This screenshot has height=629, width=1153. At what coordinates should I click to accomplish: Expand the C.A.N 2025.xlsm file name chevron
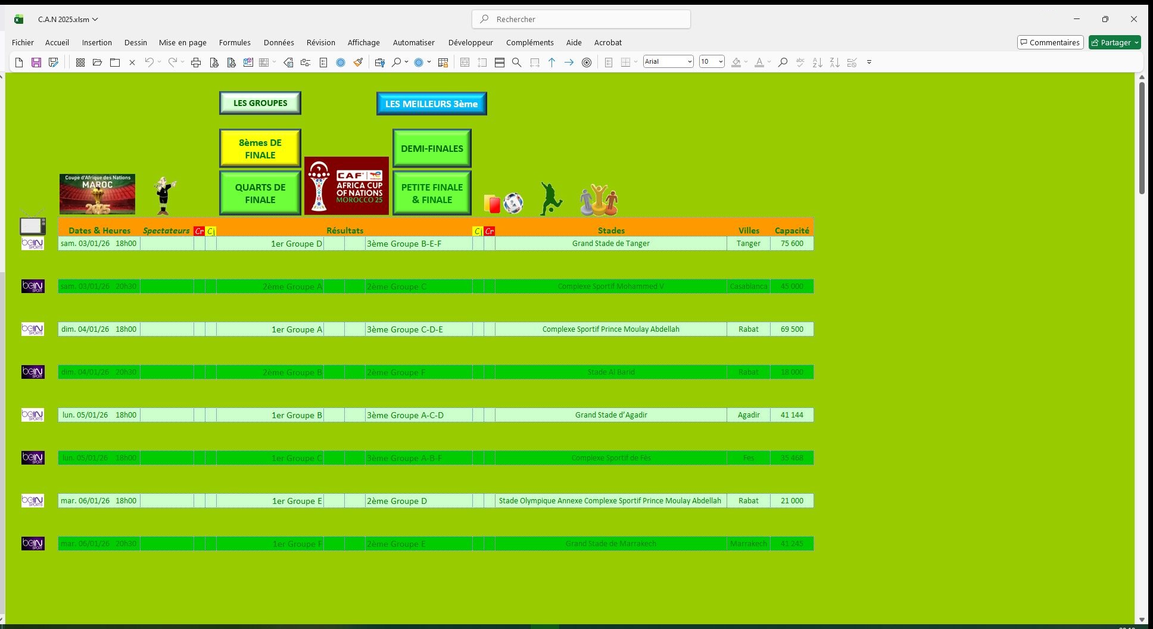(x=95, y=19)
